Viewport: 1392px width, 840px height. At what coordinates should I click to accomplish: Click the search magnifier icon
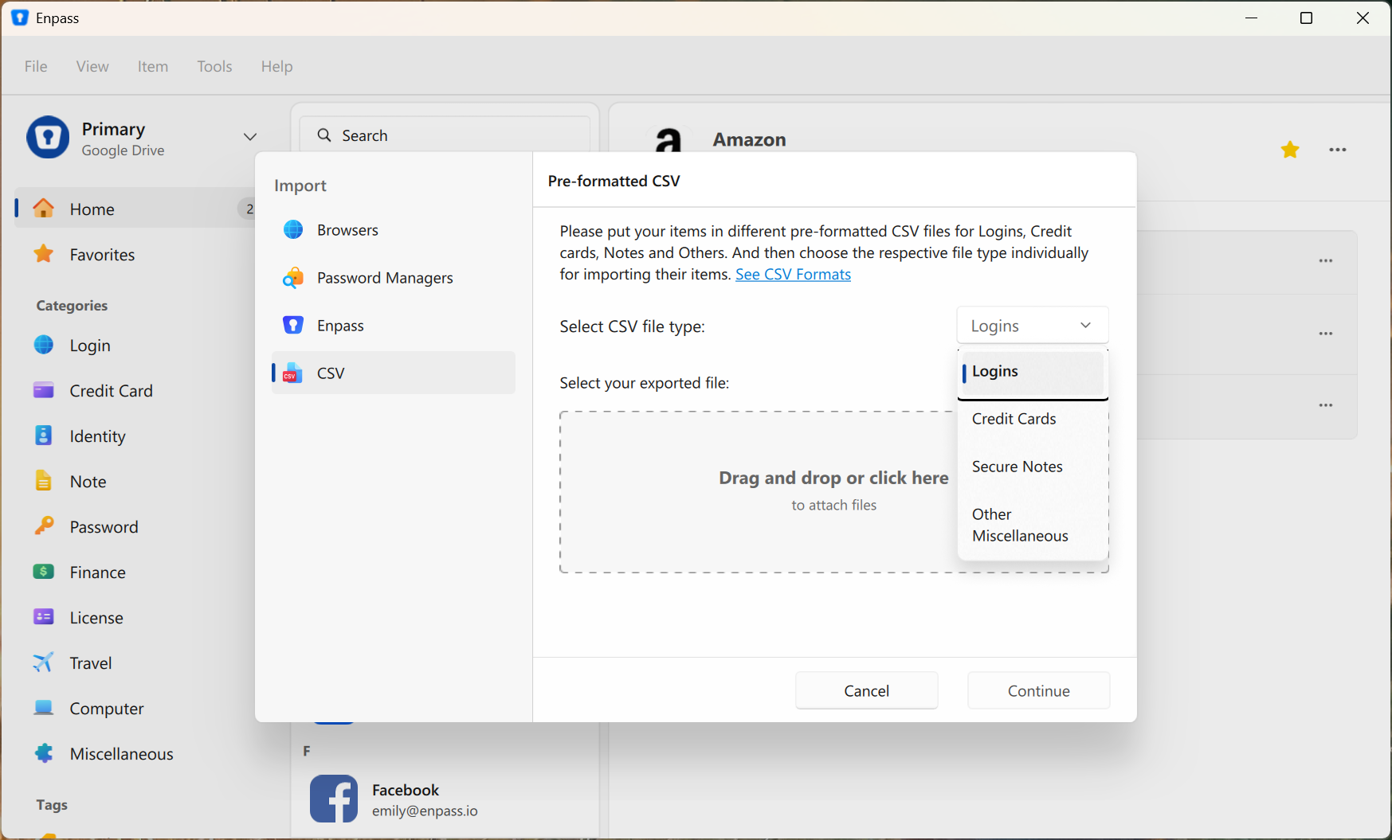click(324, 135)
